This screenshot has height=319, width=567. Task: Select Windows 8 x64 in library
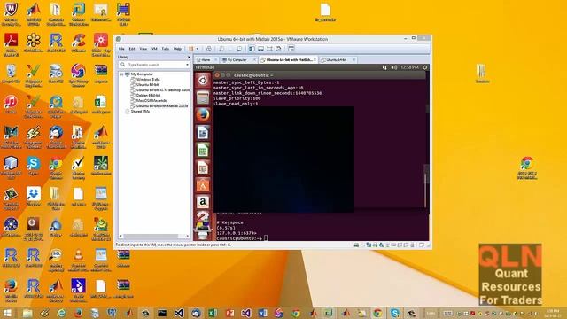click(x=148, y=79)
